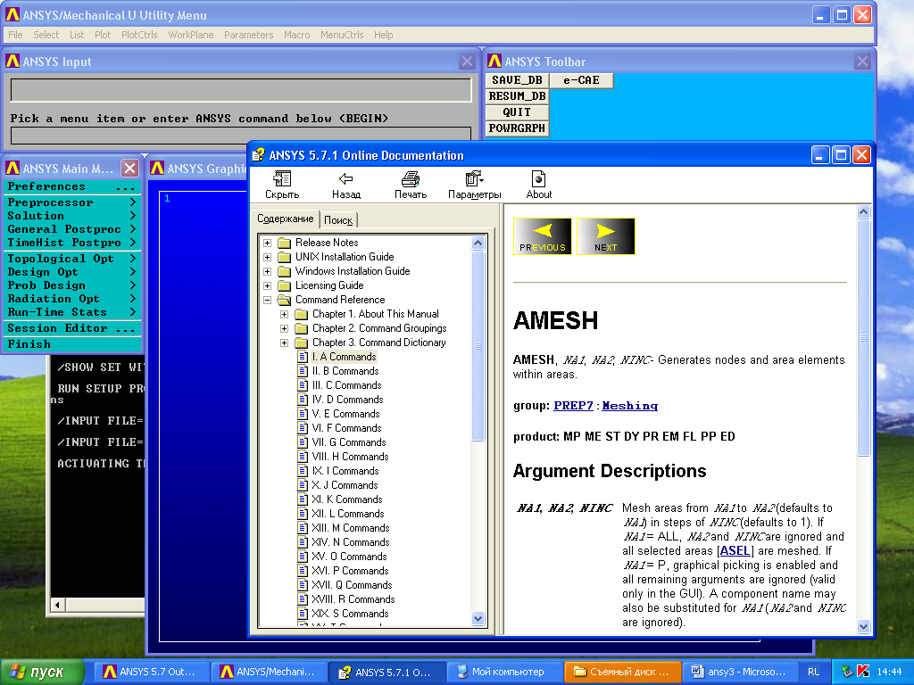Open the 'X. J Commands' page
Image resolution: width=914 pixels, height=685 pixels.
345,485
